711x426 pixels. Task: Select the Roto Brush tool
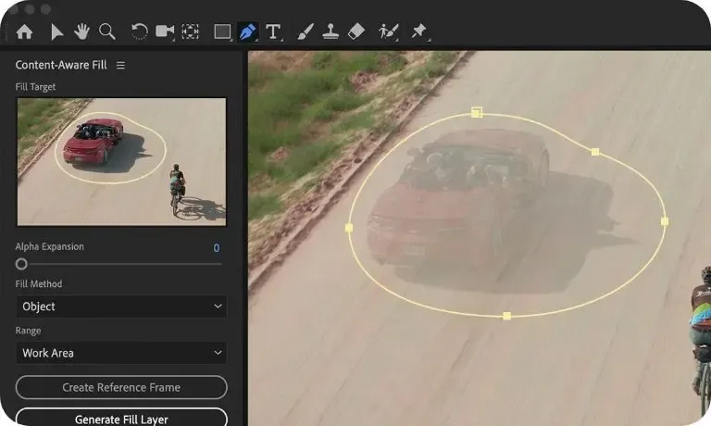point(389,31)
